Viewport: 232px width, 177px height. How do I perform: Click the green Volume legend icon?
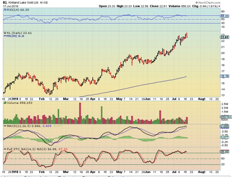tap(5, 103)
